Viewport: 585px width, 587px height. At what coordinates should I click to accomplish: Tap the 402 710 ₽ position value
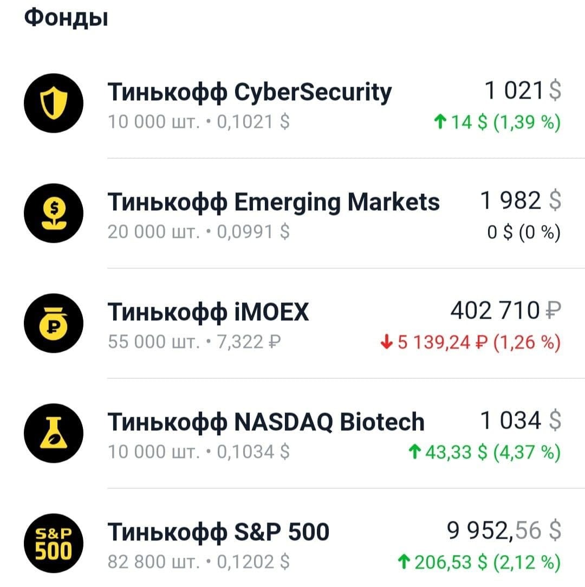point(506,311)
